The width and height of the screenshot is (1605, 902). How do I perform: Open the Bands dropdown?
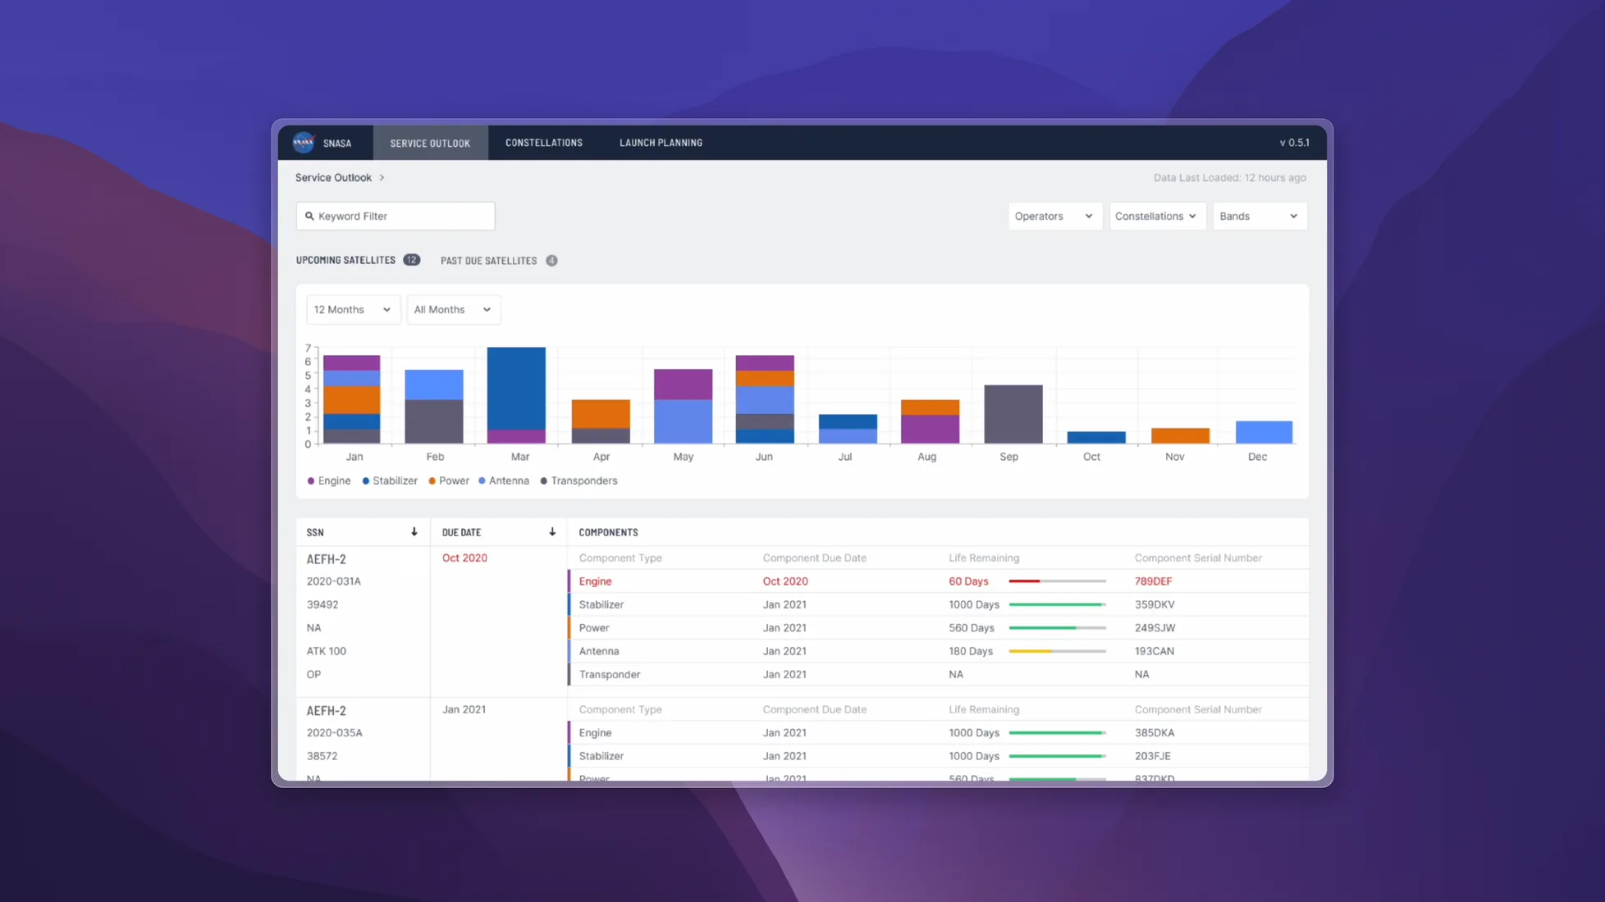(x=1260, y=216)
